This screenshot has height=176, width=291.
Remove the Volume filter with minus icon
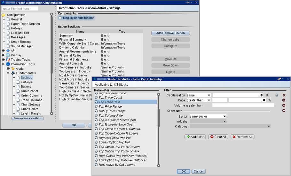pos(284,105)
